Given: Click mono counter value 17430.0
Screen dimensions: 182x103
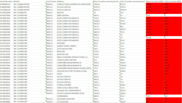Looking at the screenshot, I should [96, 4].
